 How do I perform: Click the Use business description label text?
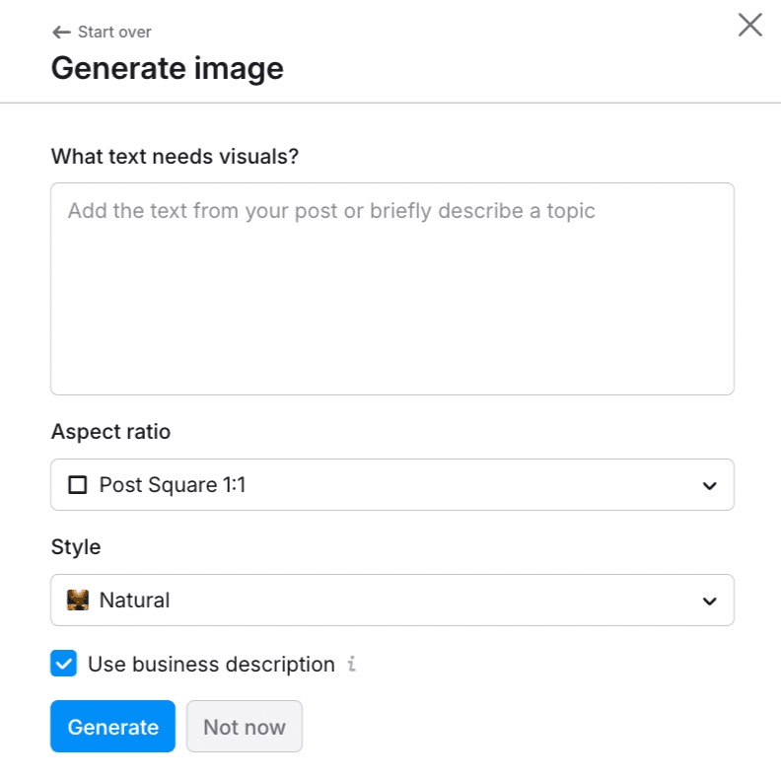[211, 665]
